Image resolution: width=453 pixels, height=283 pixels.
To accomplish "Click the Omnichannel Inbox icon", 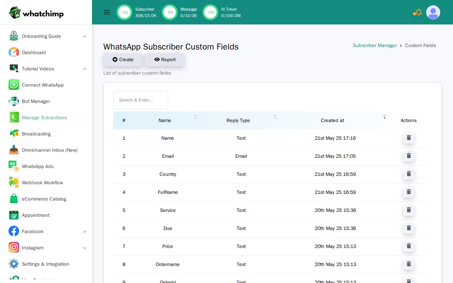I will [14, 150].
